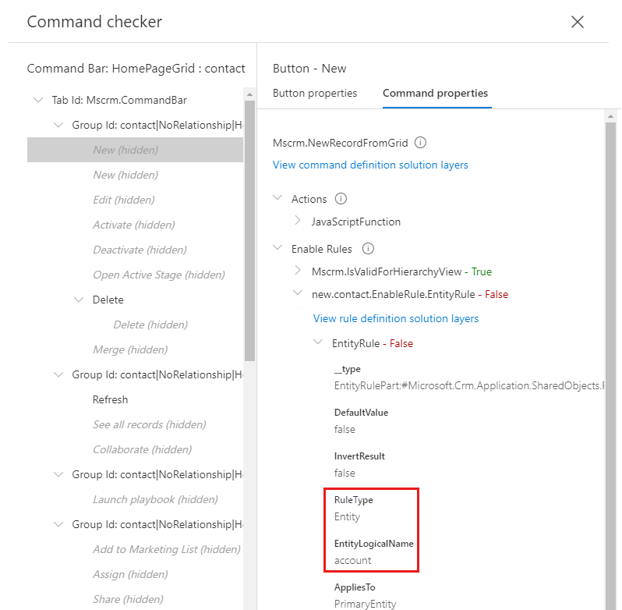Select the Command properties tab
622x610 pixels.
(x=435, y=94)
